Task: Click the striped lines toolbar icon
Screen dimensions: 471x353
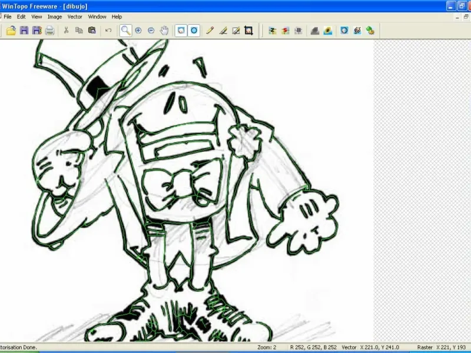Action: 357,31
